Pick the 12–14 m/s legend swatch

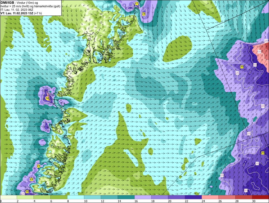pos(109,197)
